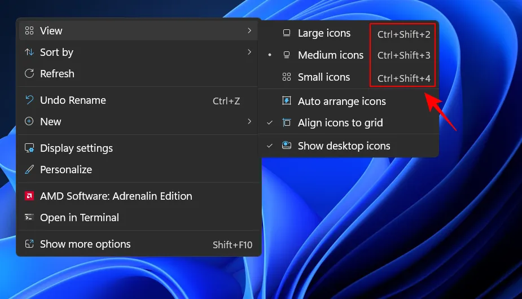Click the Refresh circular arrow icon
Viewport: 522px width, 299px height.
point(29,73)
